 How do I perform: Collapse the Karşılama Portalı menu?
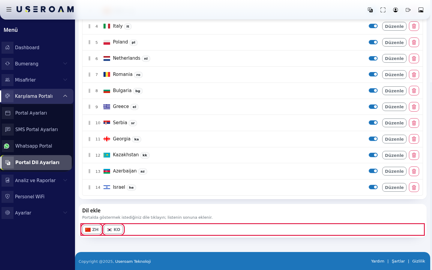[37, 96]
